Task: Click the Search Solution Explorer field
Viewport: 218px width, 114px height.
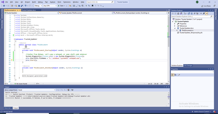Action: (x=192, y=17)
